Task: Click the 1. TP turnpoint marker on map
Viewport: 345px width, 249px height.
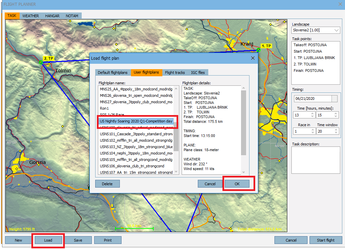Action: pyautogui.click(x=258, y=50)
